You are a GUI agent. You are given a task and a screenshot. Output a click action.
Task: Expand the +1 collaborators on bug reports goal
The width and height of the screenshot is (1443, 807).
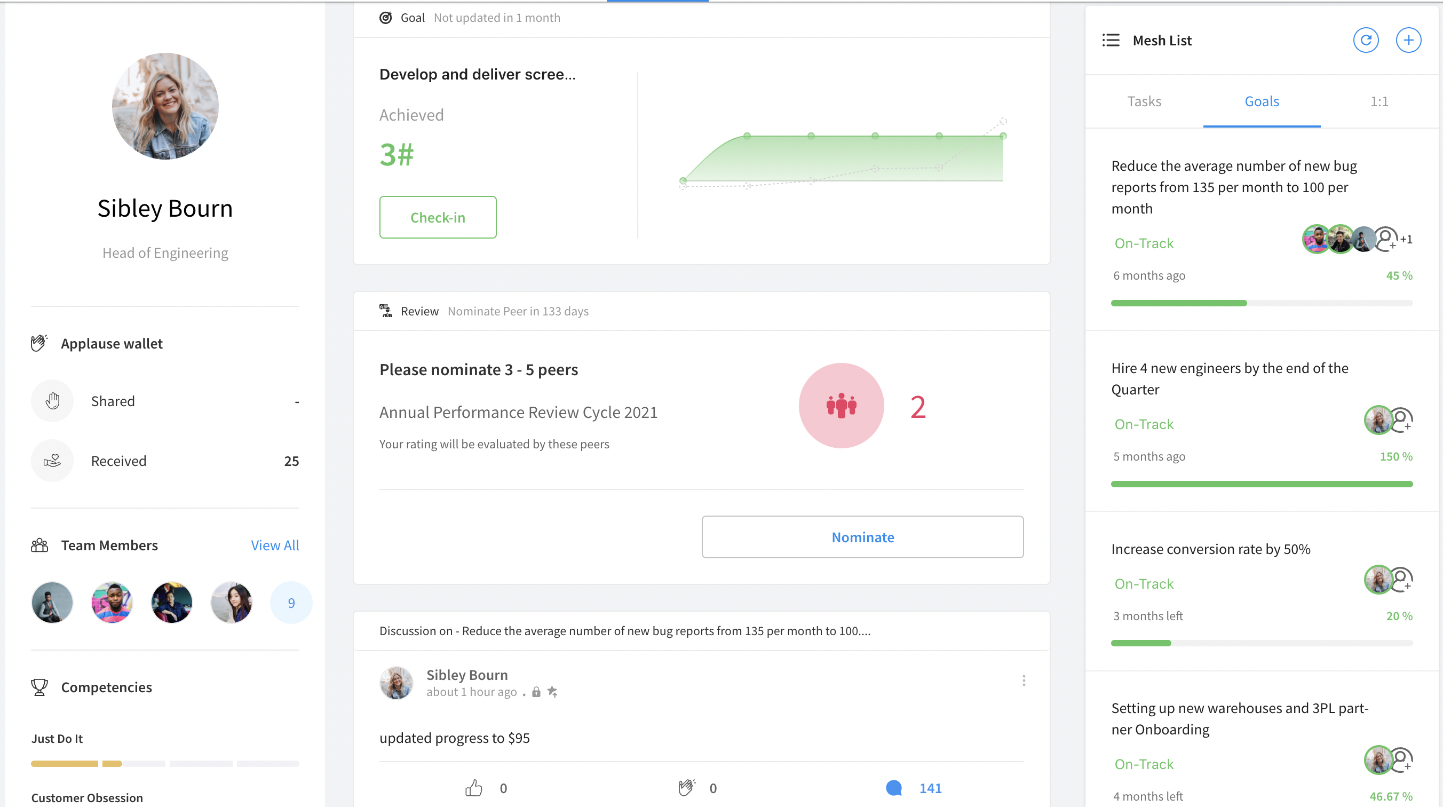point(1406,240)
